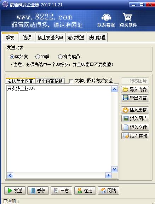Click the scroll right arrow below text box

pyautogui.click(x=108, y=175)
